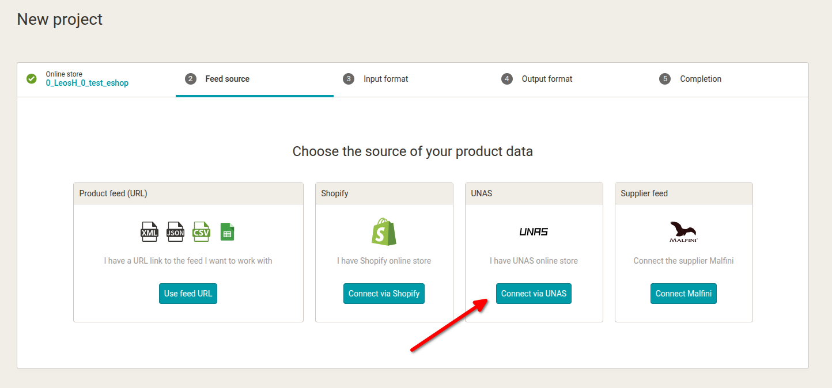Click the step 5 number badge
The width and height of the screenshot is (832, 388).
(665, 79)
